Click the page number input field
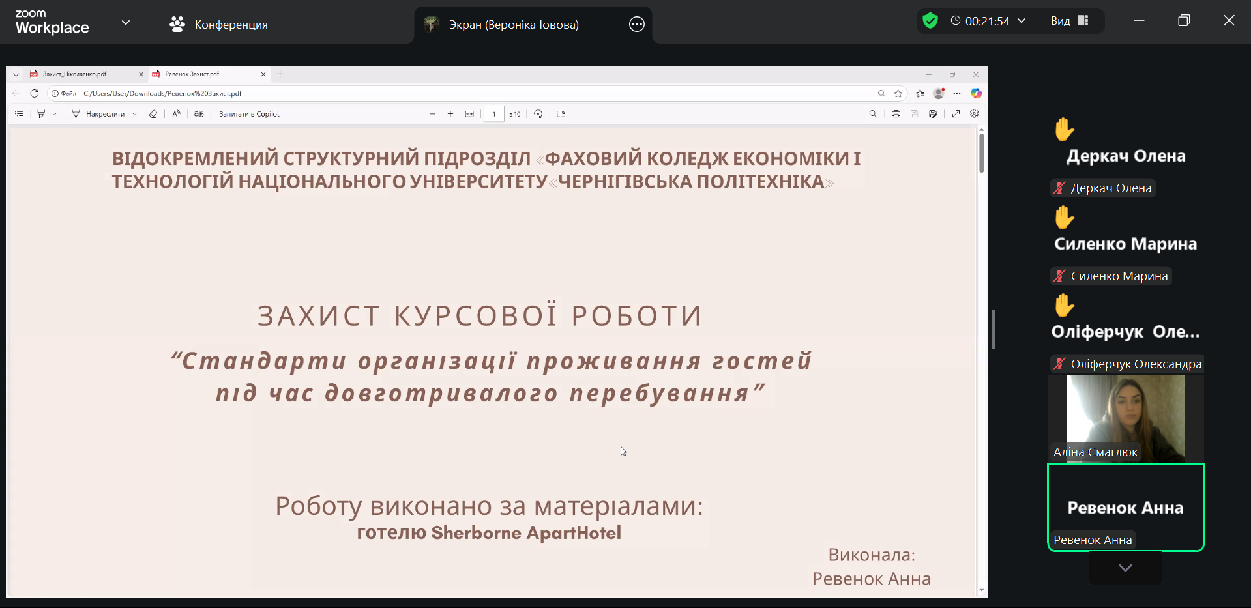1251x608 pixels. click(x=493, y=114)
